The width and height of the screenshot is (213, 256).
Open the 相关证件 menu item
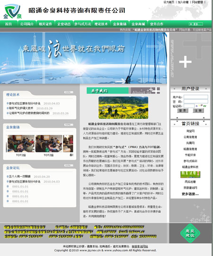click(45, 24)
